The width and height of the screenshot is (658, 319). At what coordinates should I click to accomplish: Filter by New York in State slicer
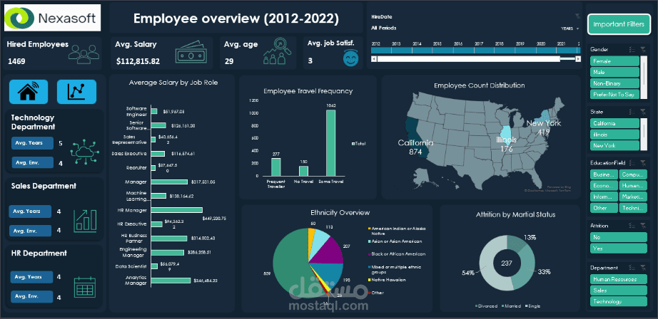coord(614,145)
